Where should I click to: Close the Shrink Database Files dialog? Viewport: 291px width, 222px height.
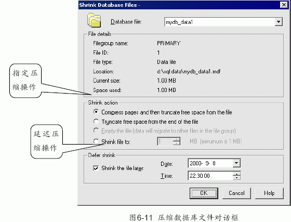click(284, 5)
